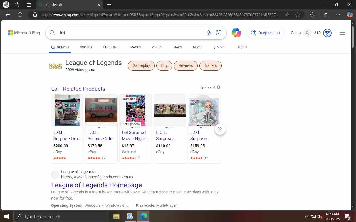Open the Extensions puzzle icon
This screenshot has width=356, height=222.
[312, 15]
